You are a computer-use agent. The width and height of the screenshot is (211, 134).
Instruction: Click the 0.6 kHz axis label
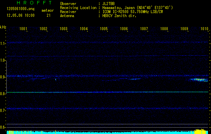click(3, 127)
